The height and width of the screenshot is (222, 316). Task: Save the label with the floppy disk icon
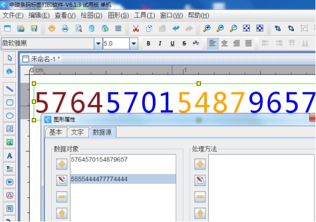(x=34, y=28)
